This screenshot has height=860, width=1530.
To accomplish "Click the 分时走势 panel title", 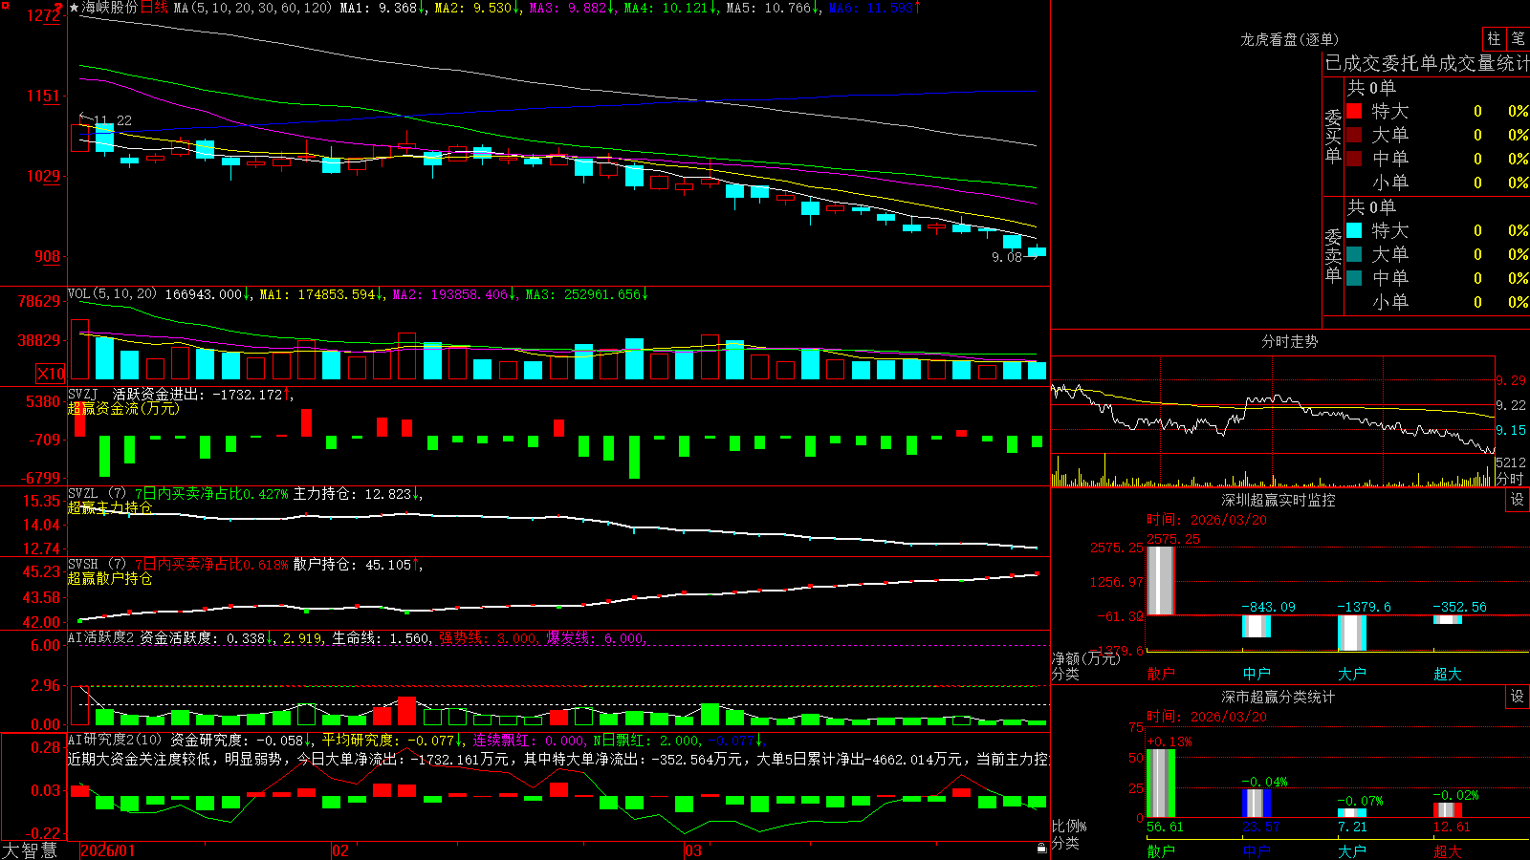I will [x=1290, y=341].
